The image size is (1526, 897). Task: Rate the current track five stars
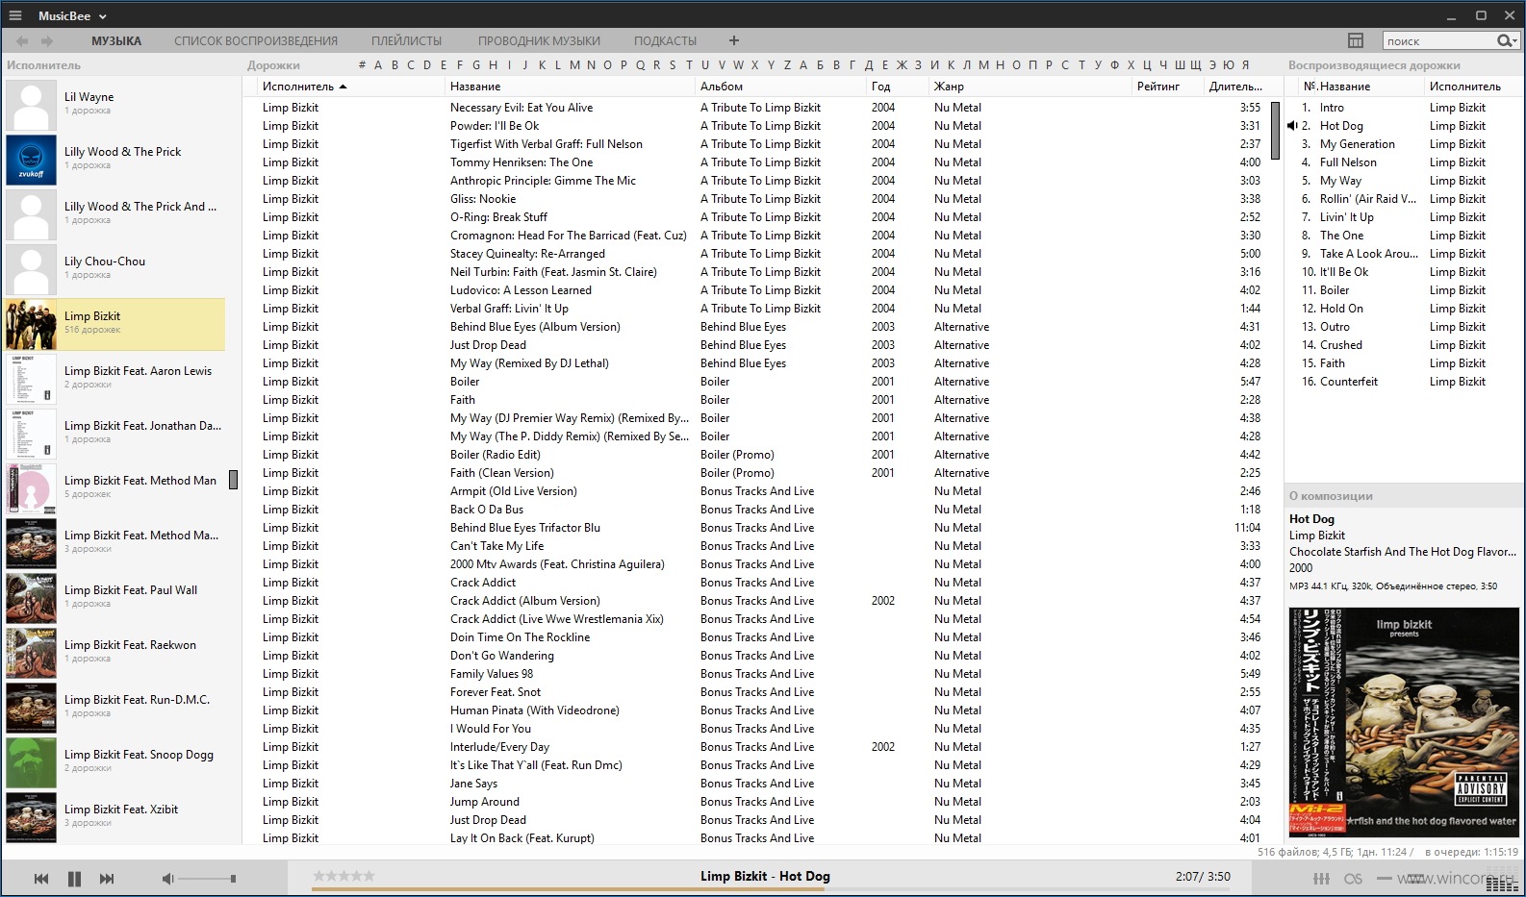click(x=369, y=876)
